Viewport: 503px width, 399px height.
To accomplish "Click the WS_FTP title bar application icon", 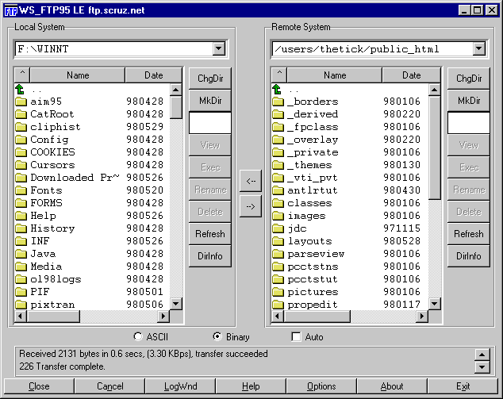I will pyautogui.click(x=10, y=10).
